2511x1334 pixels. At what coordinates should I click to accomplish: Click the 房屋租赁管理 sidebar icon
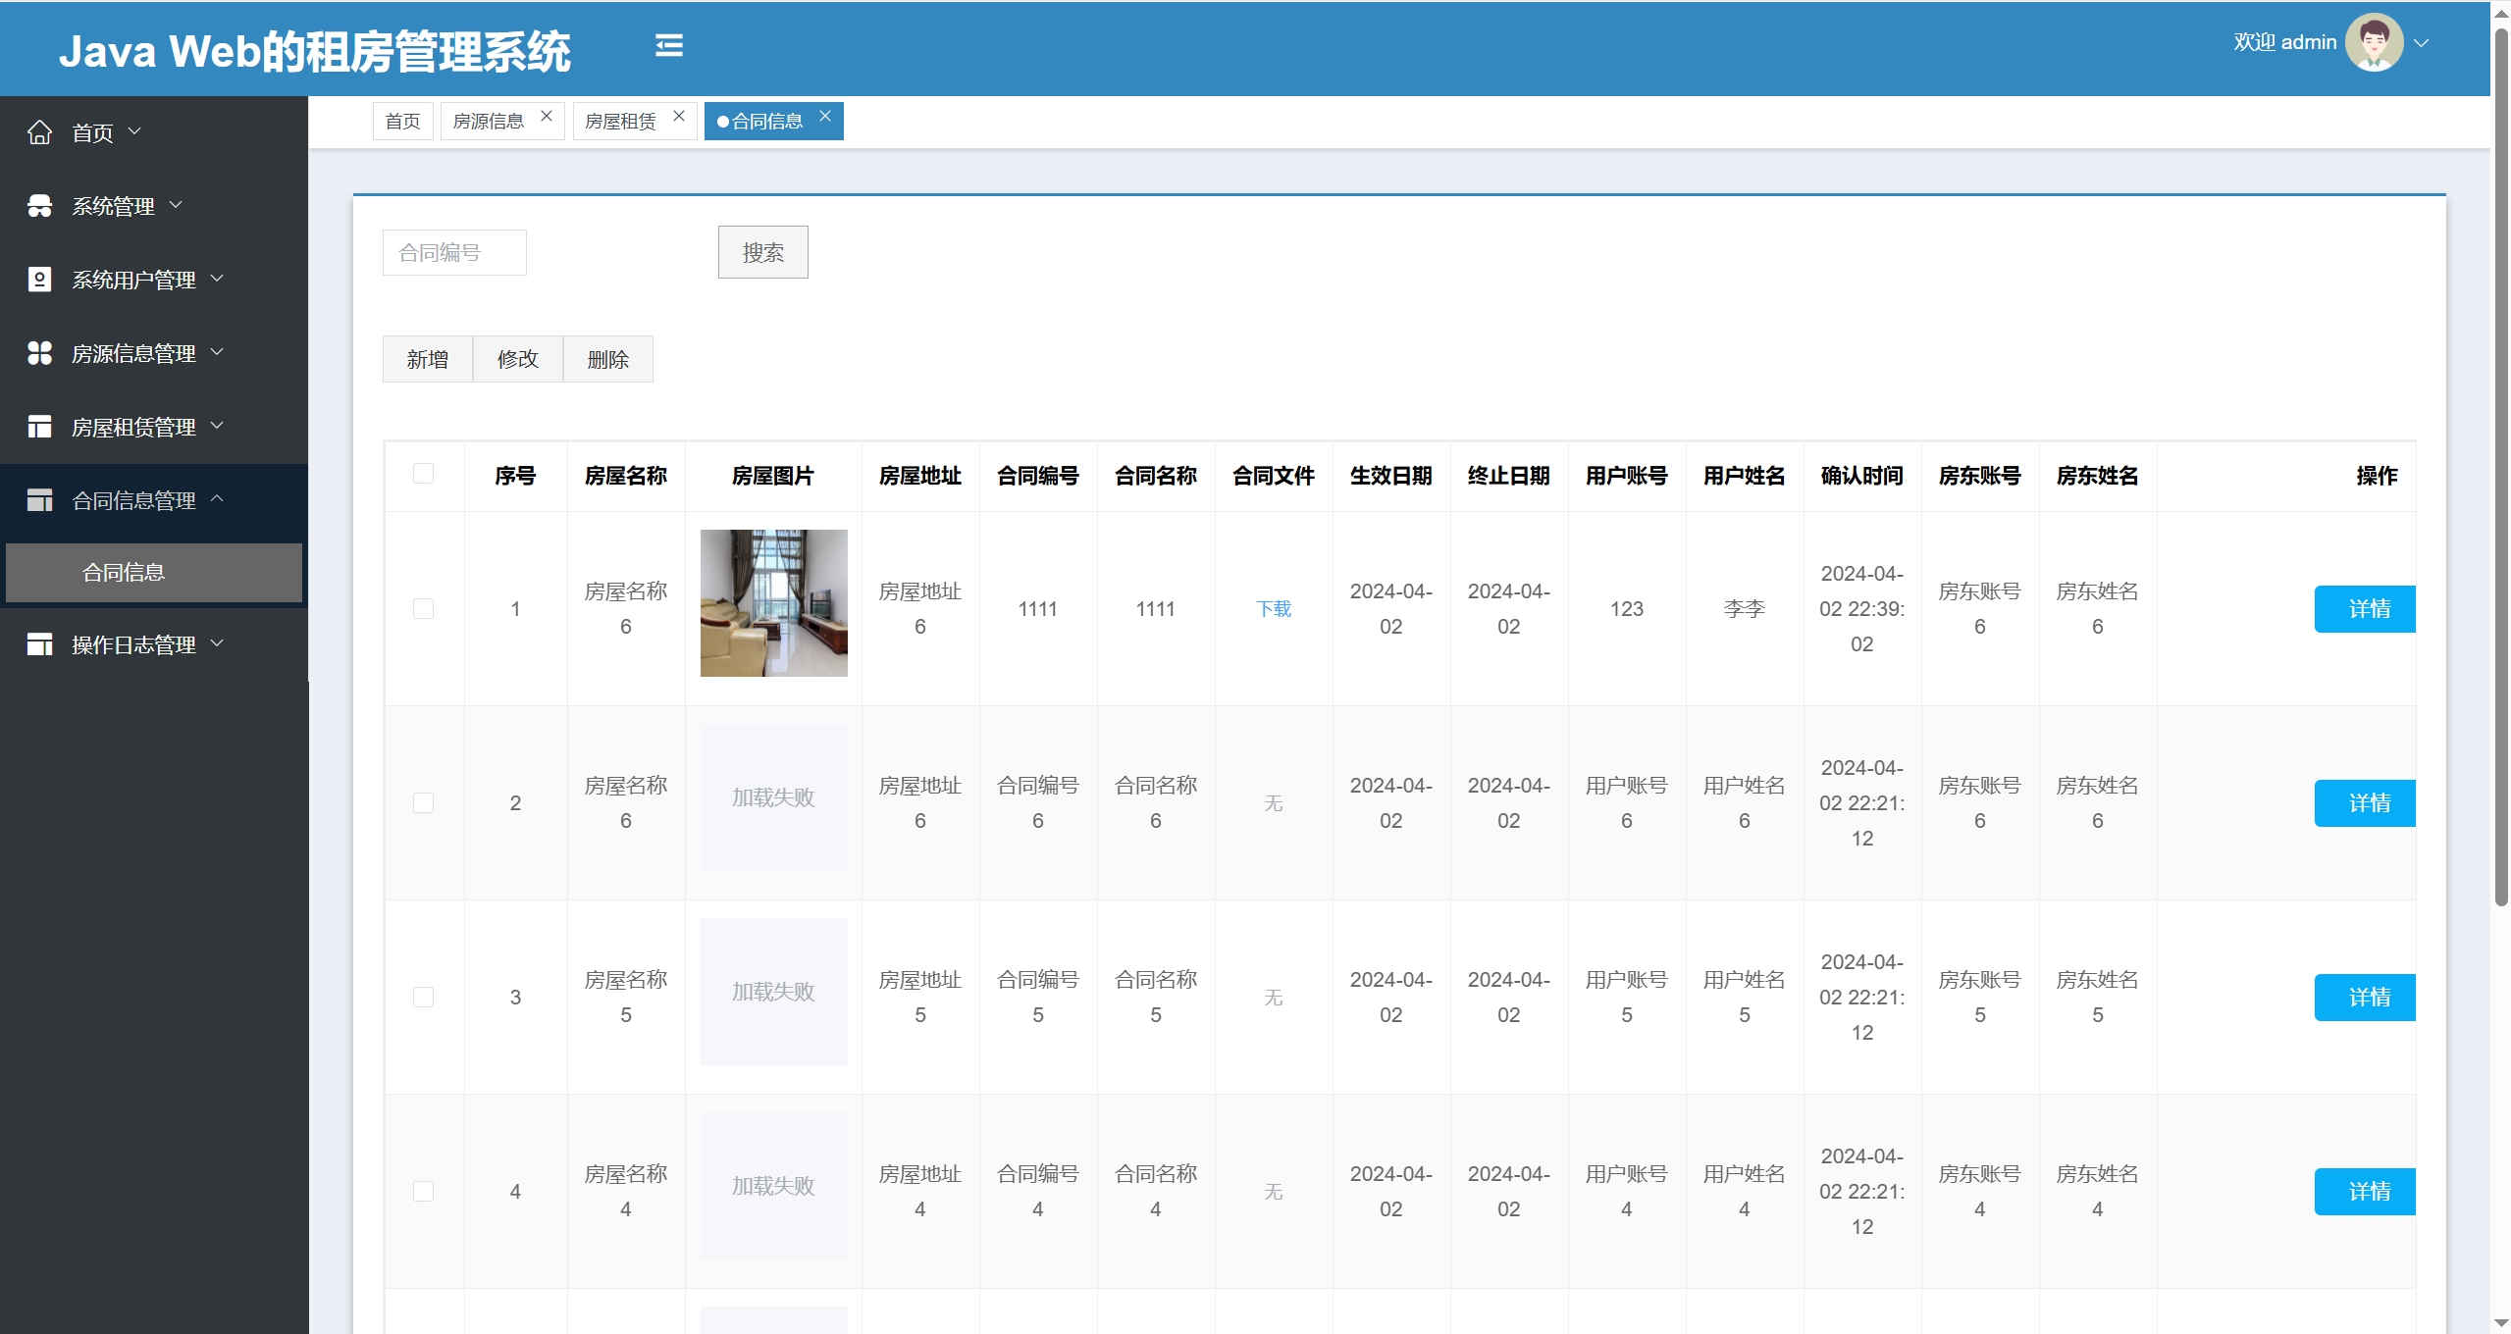[x=39, y=427]
